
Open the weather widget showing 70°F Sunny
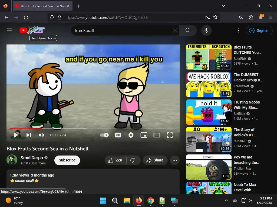(x=15, y=201)
